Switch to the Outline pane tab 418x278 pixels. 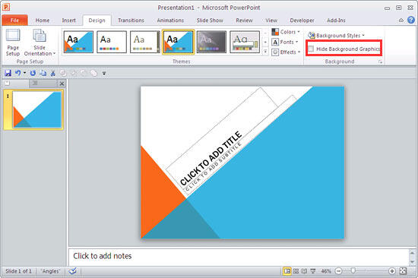pos(43,83)
